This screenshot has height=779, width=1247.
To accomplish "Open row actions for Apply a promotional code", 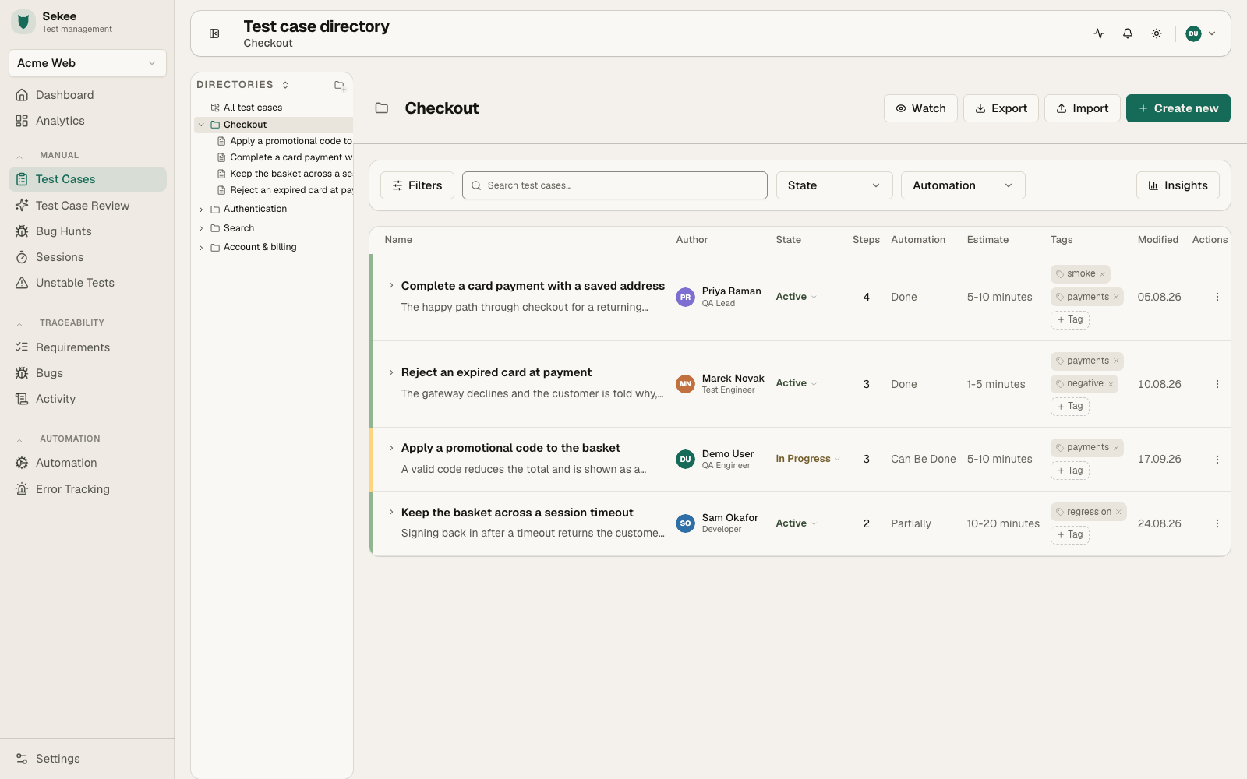I will point(1217,460).
